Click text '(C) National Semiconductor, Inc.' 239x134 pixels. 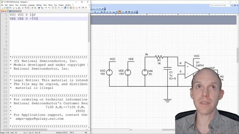pyautogui.click(x=46, y=61)
